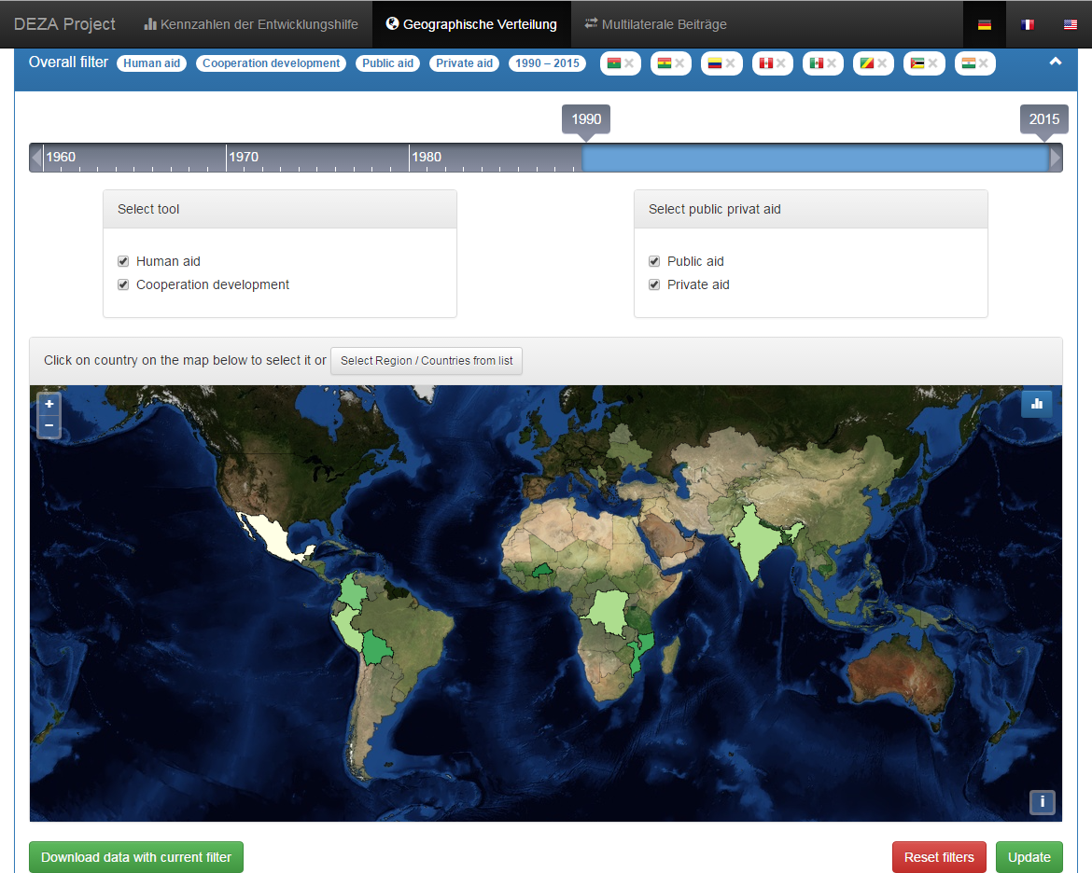Image resolution: width=1092 pixels, height=873 pixels.
Task: Click Download data with current filter
Action: point(136,857)
